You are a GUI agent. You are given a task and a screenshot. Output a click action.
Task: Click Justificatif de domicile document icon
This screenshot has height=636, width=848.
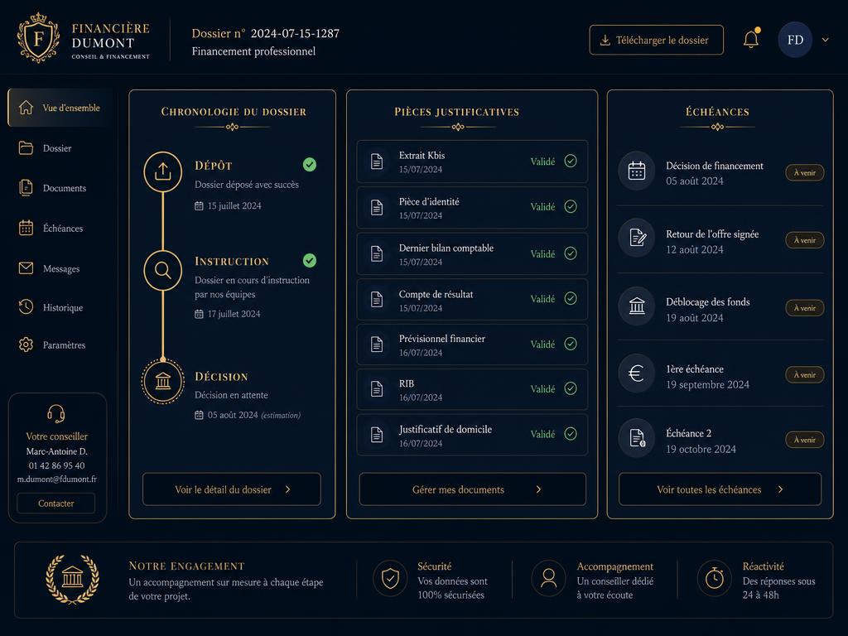(x=377, y=434)
